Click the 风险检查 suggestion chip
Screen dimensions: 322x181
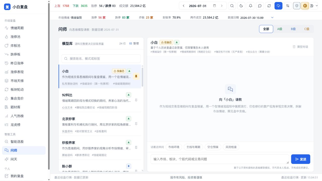pyautogui.click(x=231, y=147)
